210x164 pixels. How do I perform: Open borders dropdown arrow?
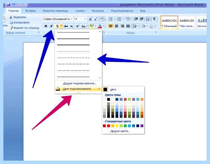click(155, 26)
